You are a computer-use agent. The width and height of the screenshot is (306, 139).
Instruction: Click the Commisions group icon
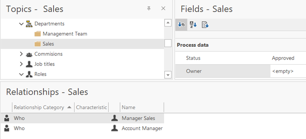click(x=29, y=54)
